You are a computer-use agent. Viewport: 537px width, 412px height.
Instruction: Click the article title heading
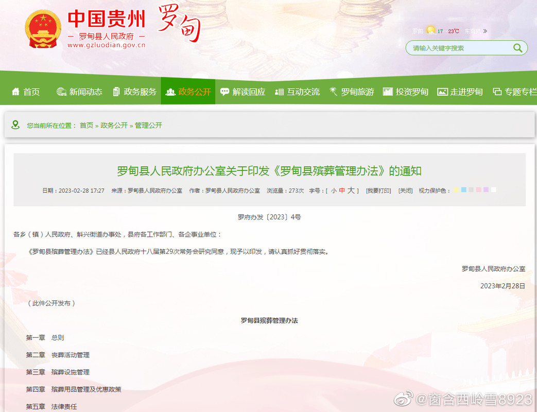click(269, 170)
